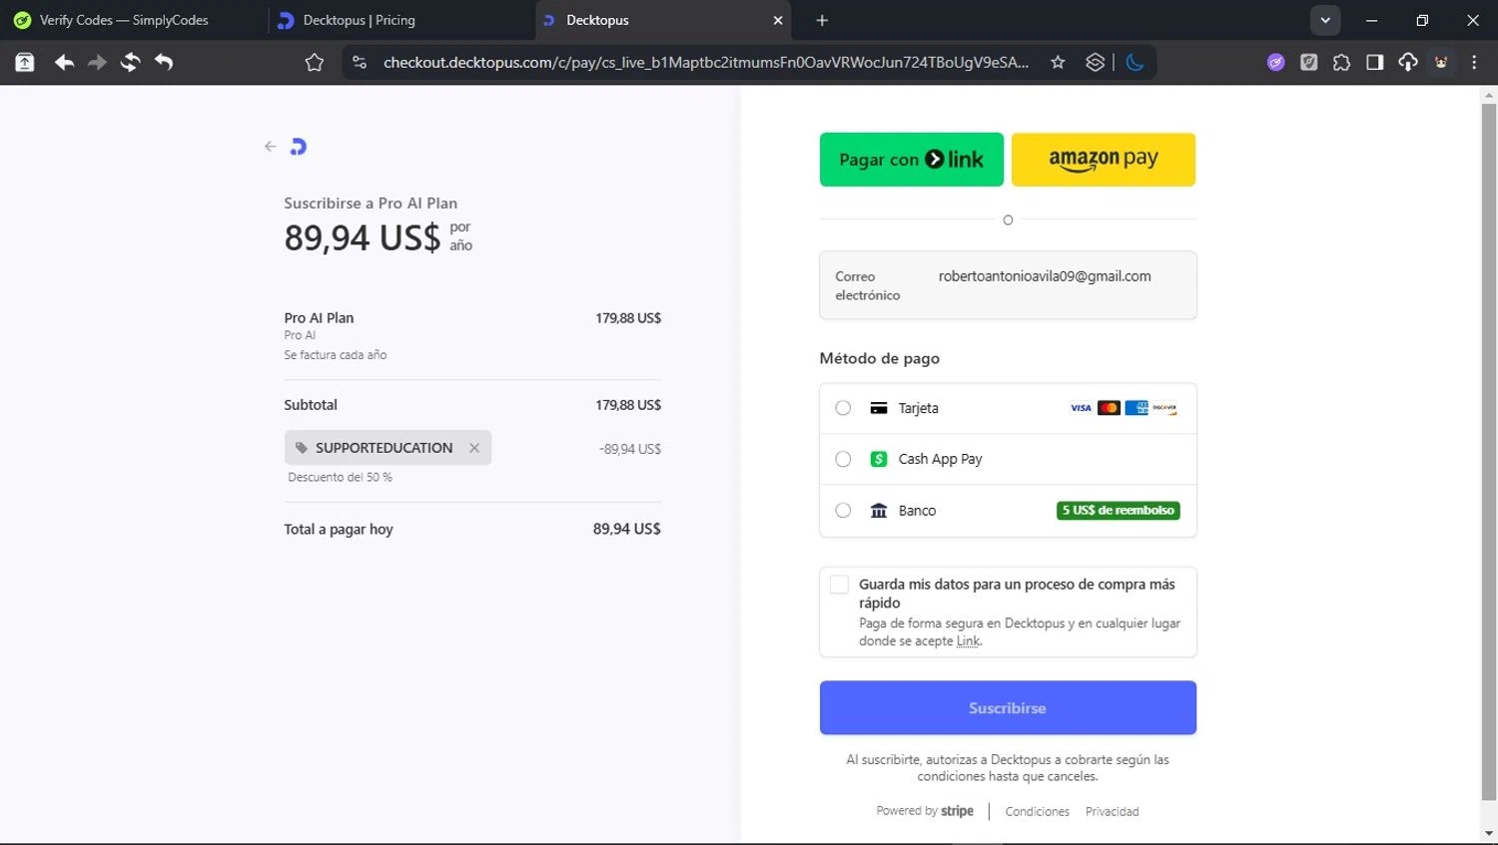The width and height of the screenshot is (1498, 845).
Task: Open the Privacidad link
Action: (x=1113, y=812)
